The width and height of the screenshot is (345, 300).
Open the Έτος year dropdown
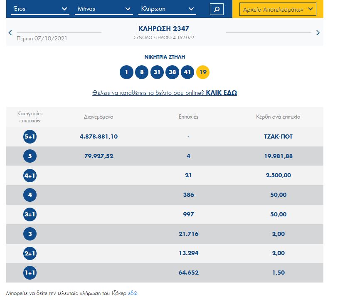coord(39,9)
